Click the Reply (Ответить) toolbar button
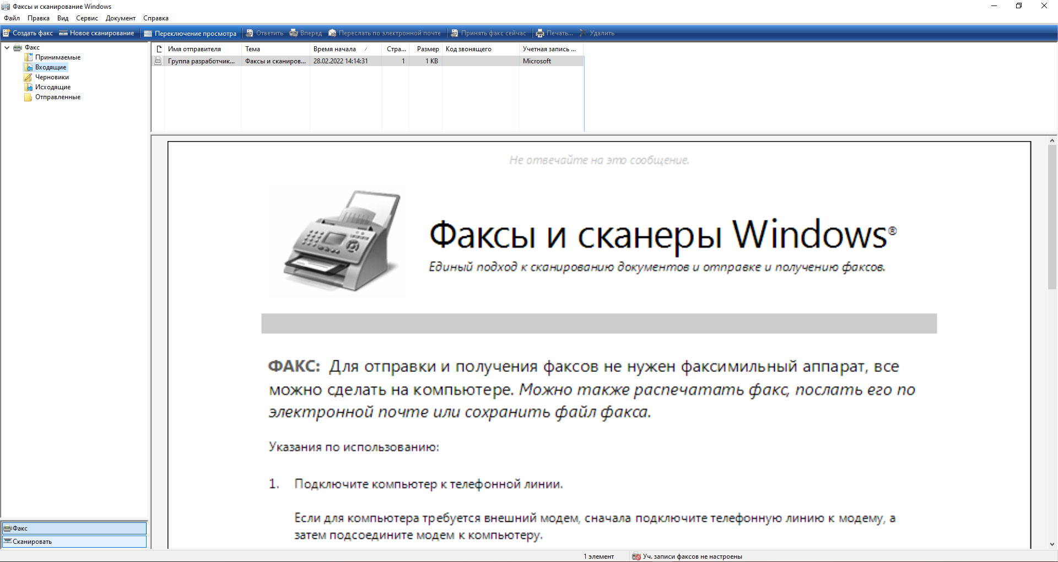Image resolution: width=1058 pixels, height=562 pixels. pyautogui.click(x=264, y=33)
